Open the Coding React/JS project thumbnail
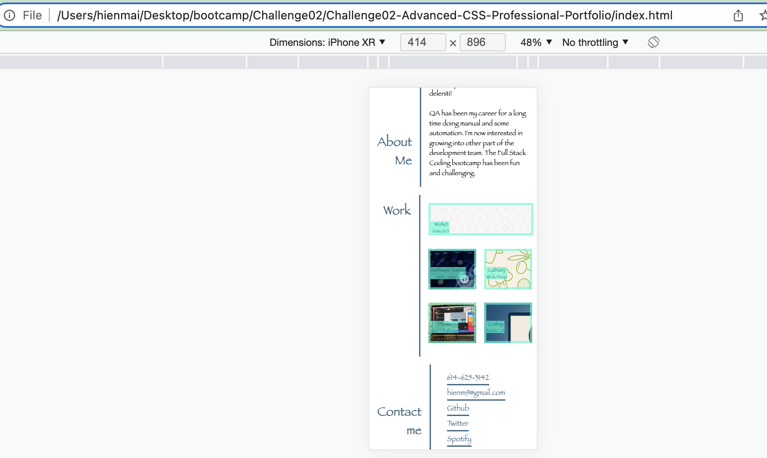Viewport: 767px width, 458px height. (508, 322)
